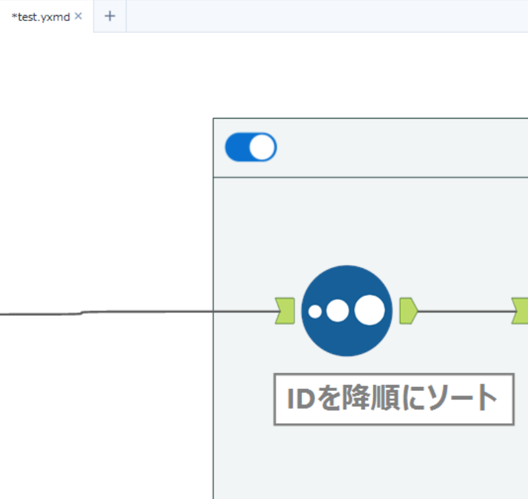Click the Sort tool output anchor
528x499 pixels.
pyautogui.click(x=409, y=310)
